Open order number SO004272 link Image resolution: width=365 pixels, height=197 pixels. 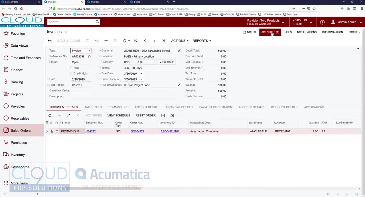137,132
